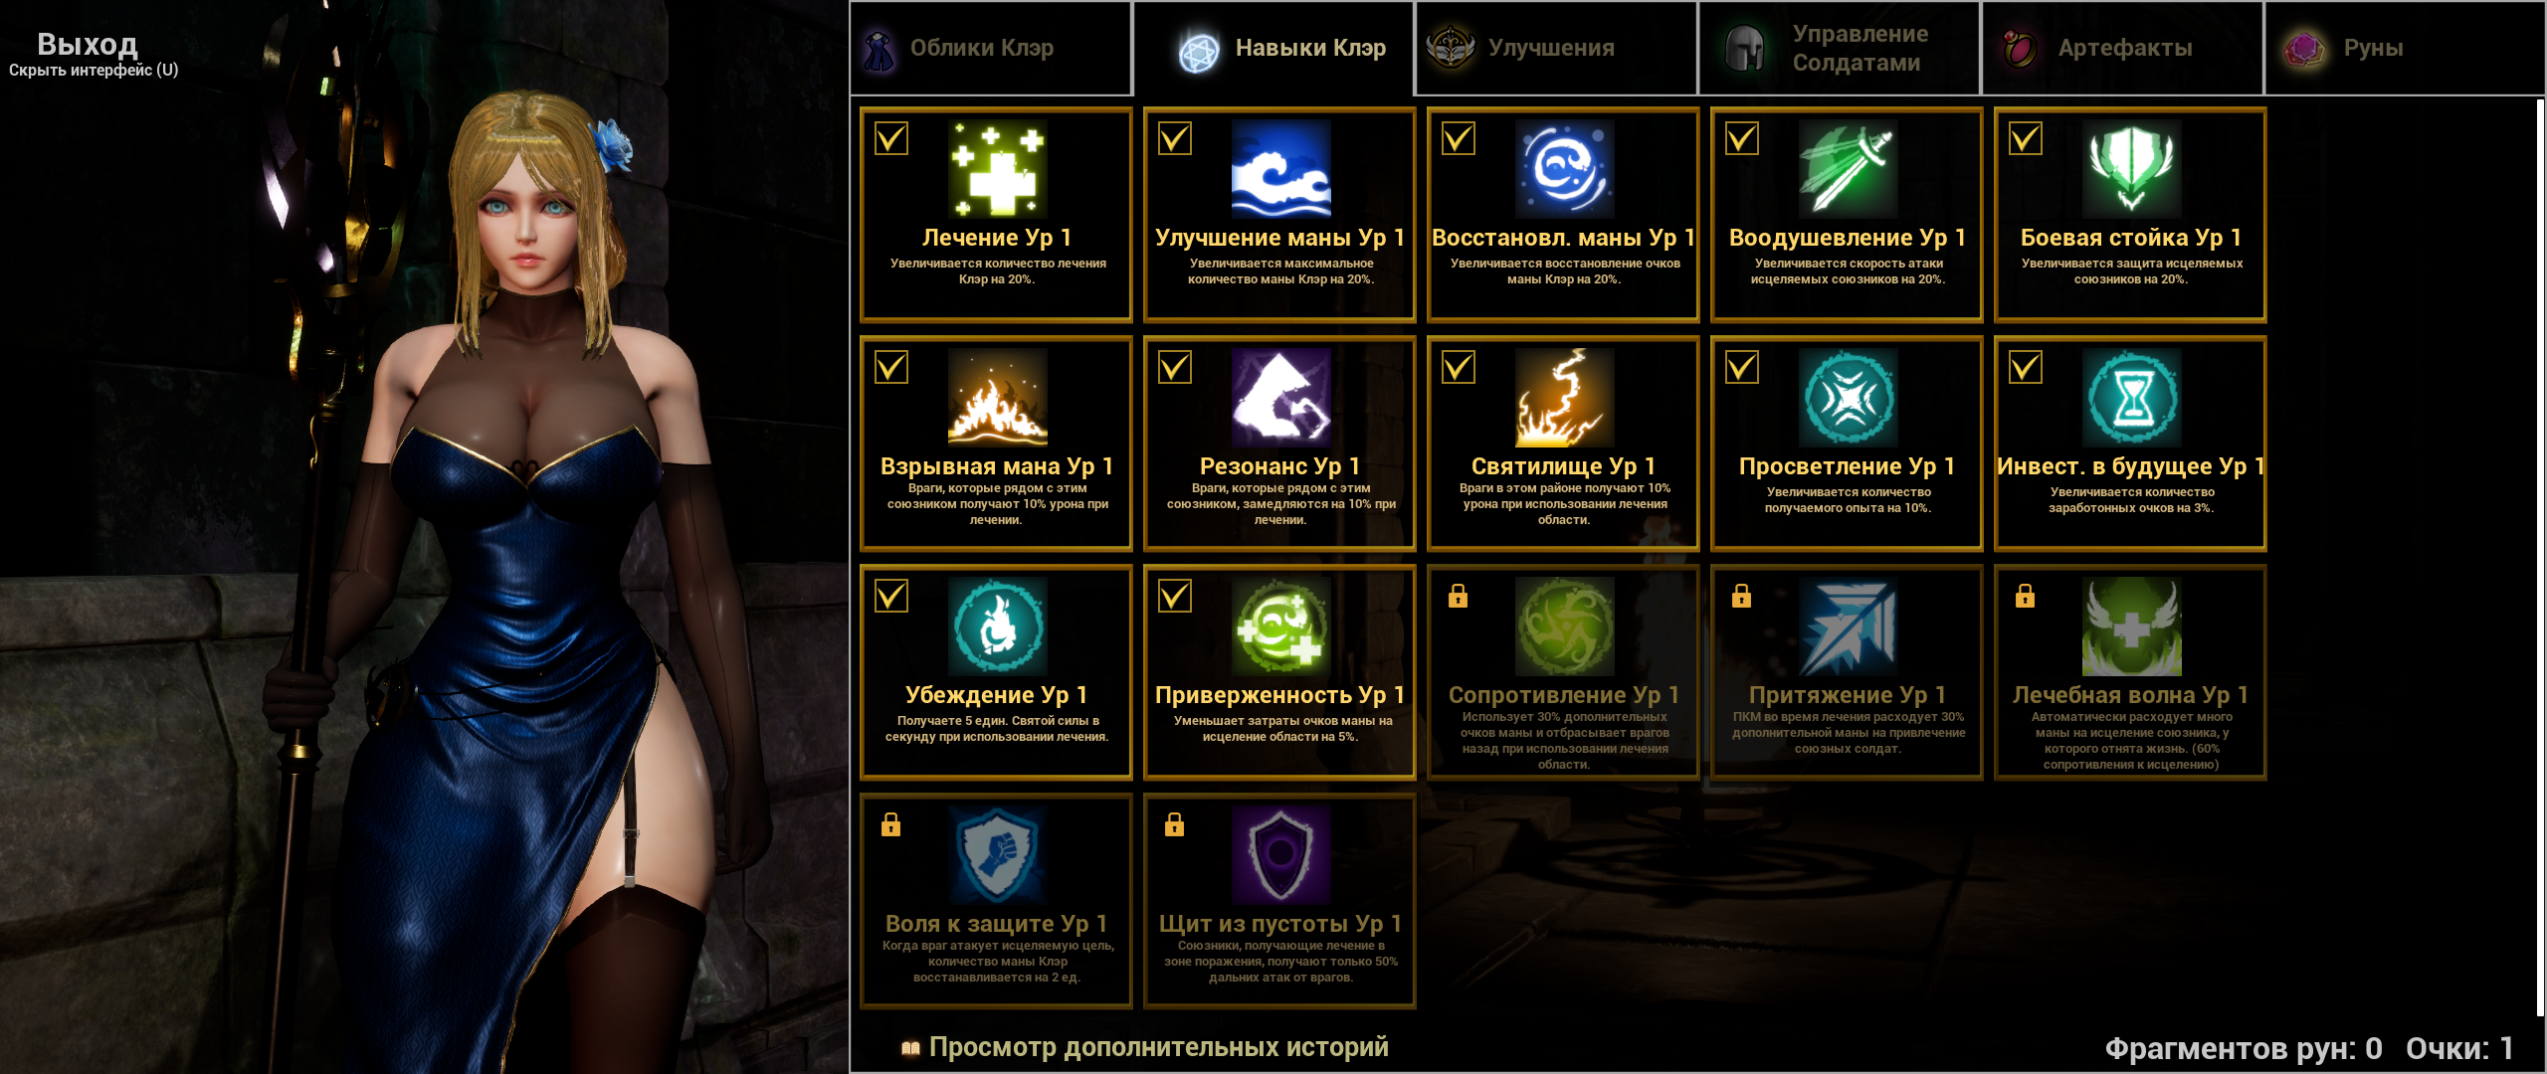The height and width of the screenshot is (1074, 2547).
Task: Click the Щит из пустоты purple shield icon
Action: (1280, 855)
